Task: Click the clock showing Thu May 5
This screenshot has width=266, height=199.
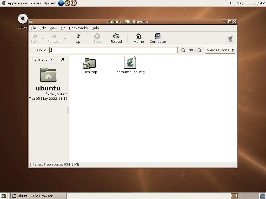Action: coord(247,3)
